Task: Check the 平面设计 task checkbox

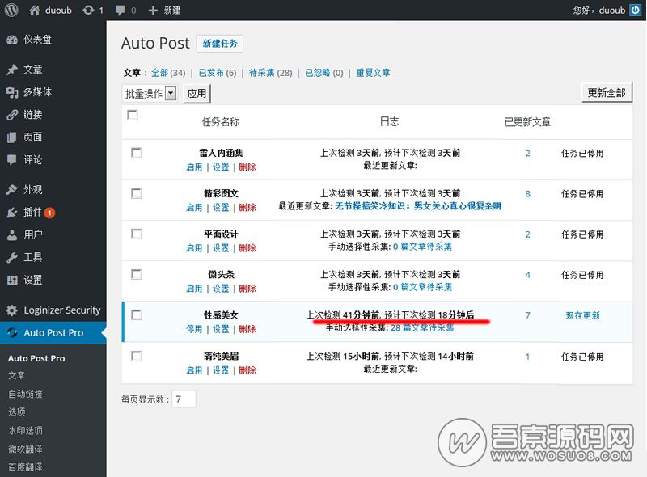Action: tap(136, 234)
